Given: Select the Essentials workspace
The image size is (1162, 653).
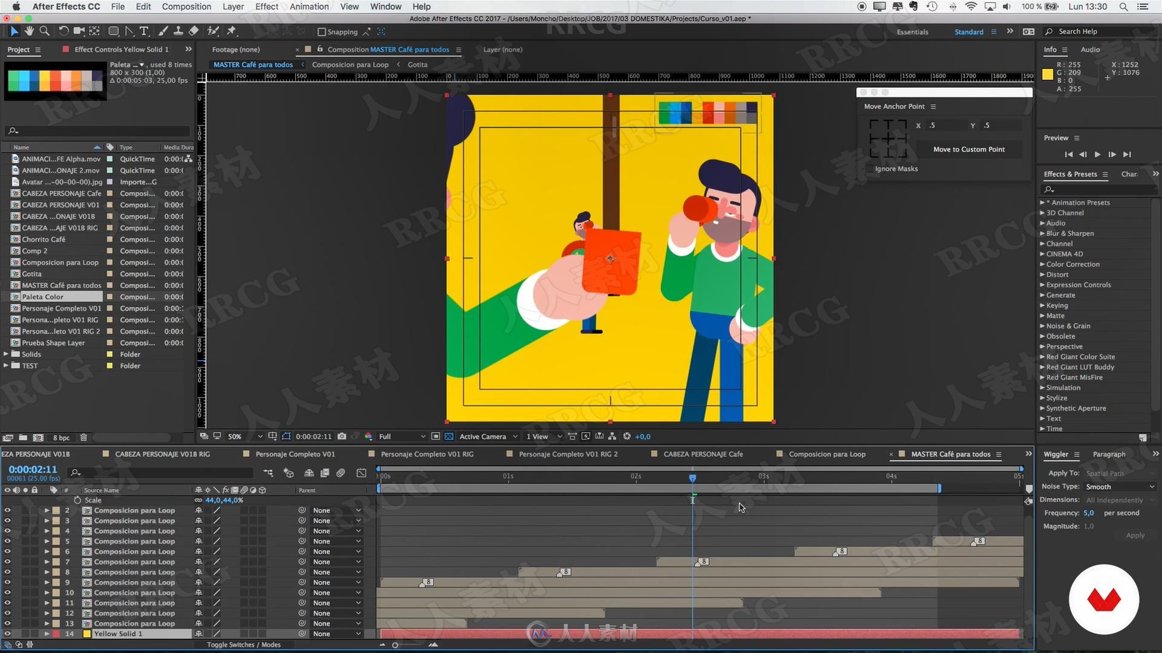Looking at the screenshot, I should point(912,31).
